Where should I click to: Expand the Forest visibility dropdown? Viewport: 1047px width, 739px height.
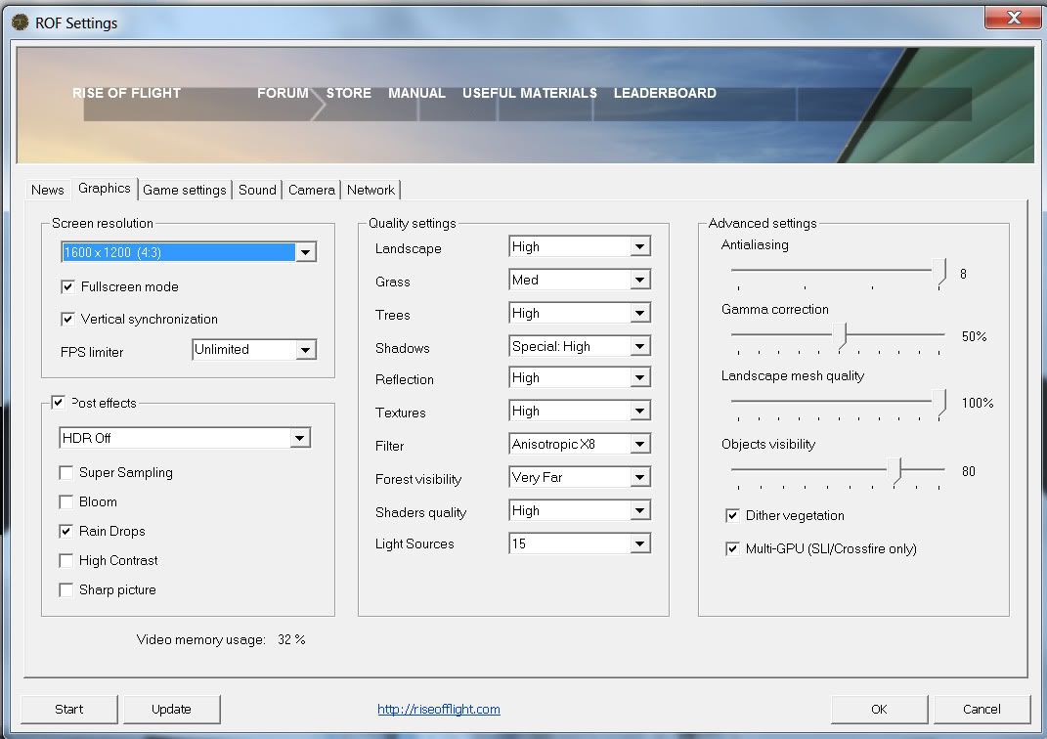coord(580,477)
